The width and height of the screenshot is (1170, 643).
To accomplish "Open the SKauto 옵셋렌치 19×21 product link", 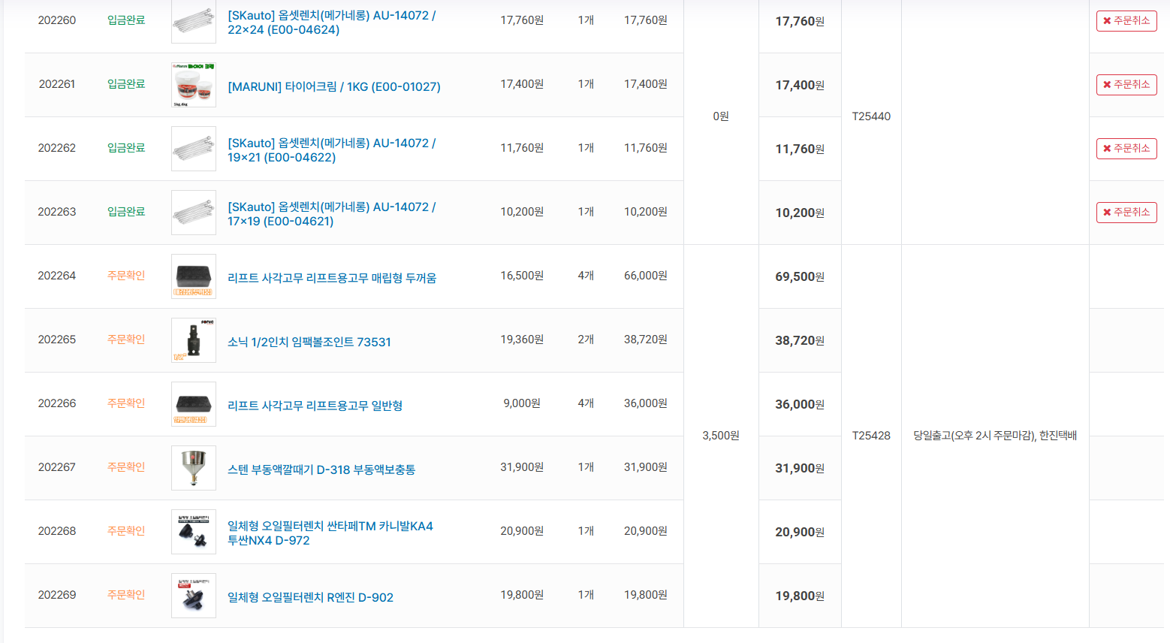I will (331, 150).
